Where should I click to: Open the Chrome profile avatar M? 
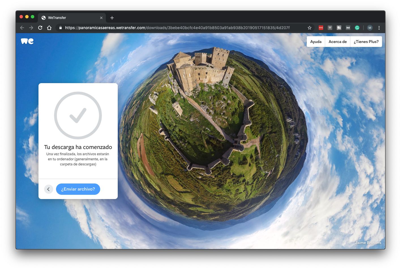pos(370,28)
